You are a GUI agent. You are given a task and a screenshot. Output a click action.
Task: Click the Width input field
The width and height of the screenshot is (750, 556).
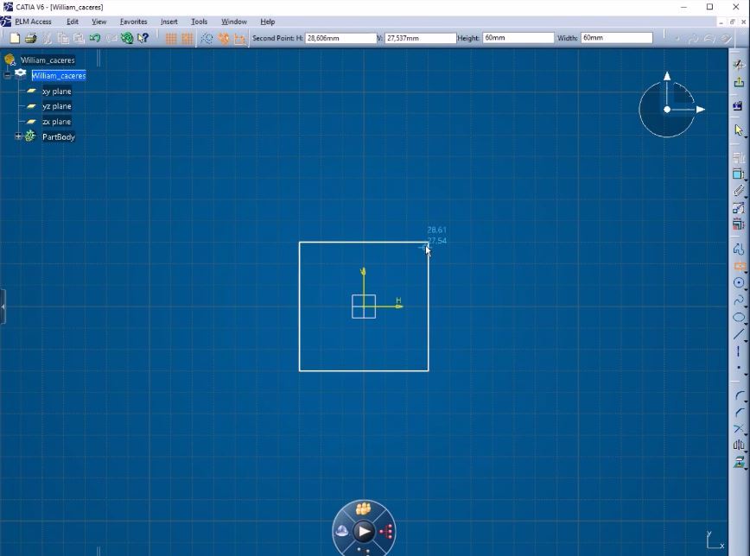tap(615, 38)
